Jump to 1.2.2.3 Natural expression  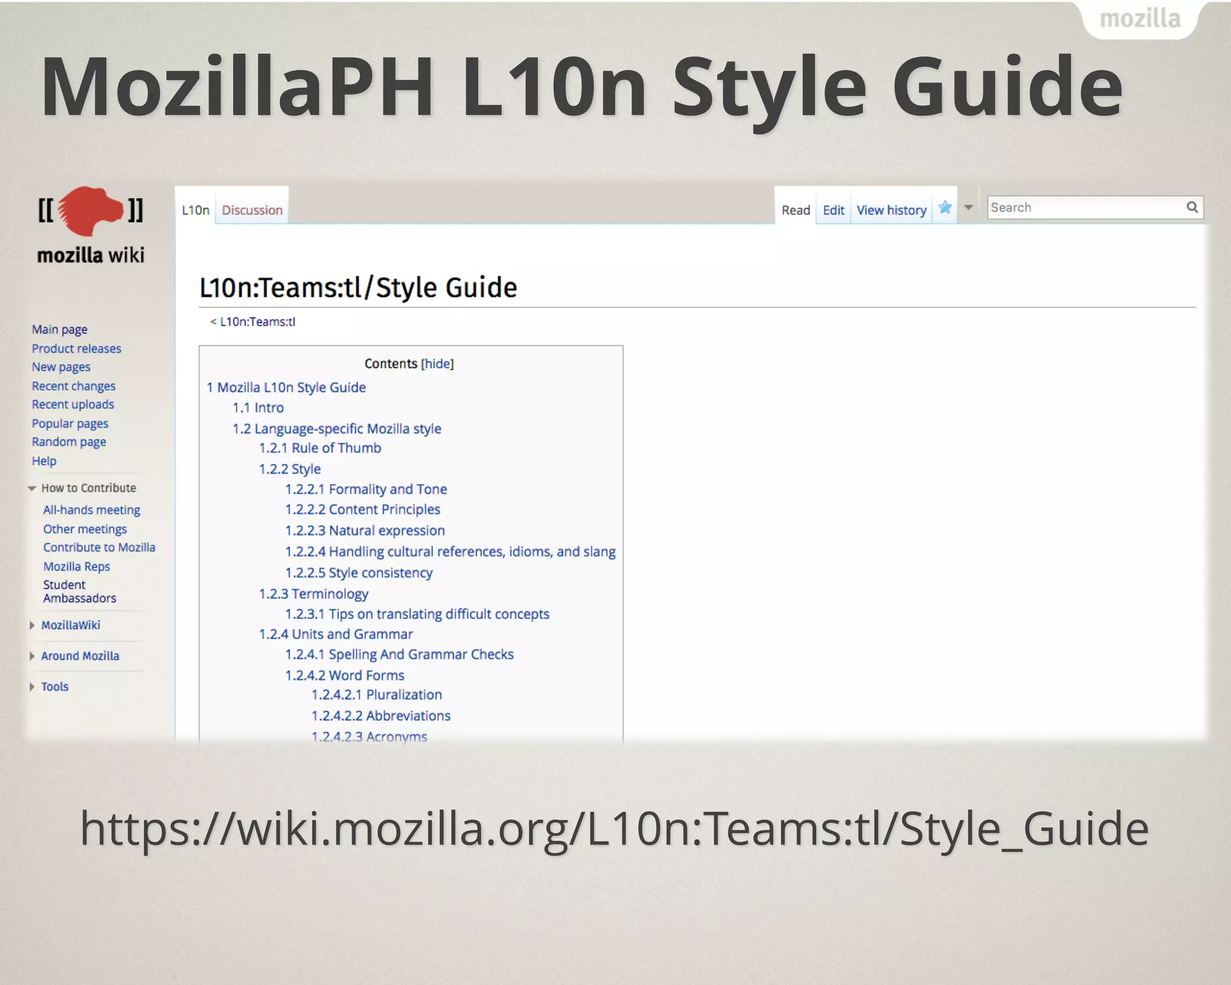pos(365,530)
